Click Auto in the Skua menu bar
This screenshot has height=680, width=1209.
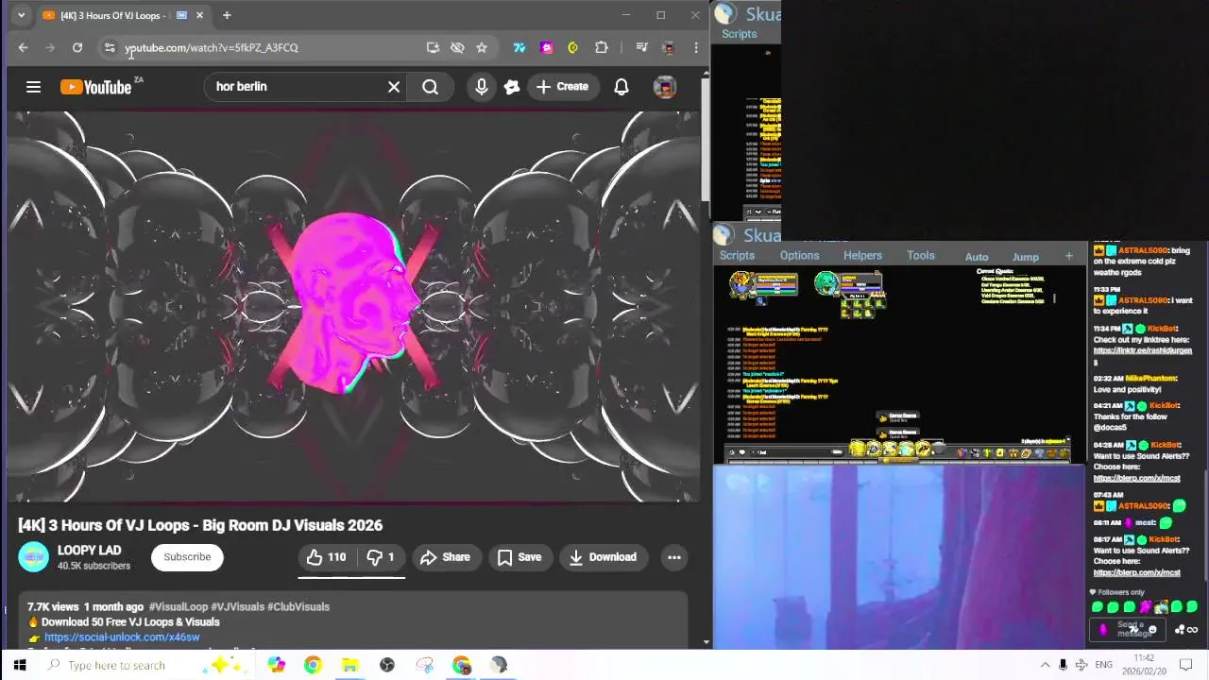coord(977,257)
